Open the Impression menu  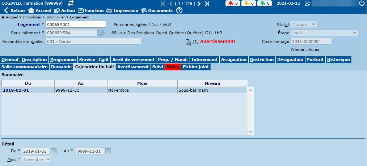pyautogui.click(x=123, y=10)
